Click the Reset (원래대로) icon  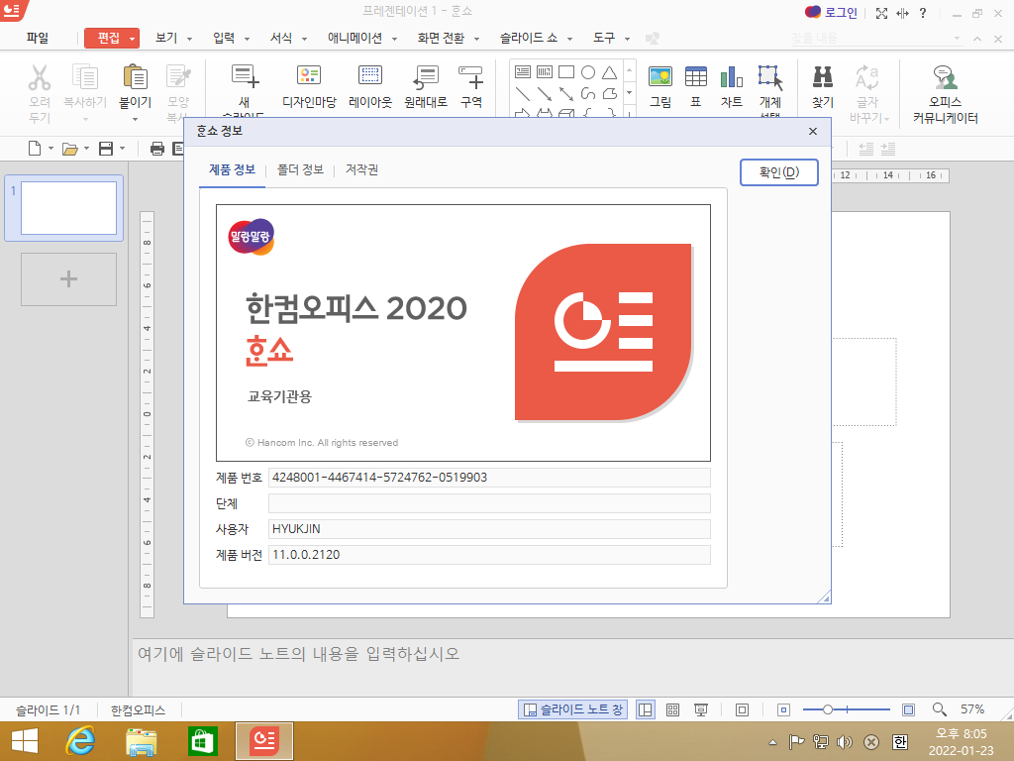click(x=426, y=77)
